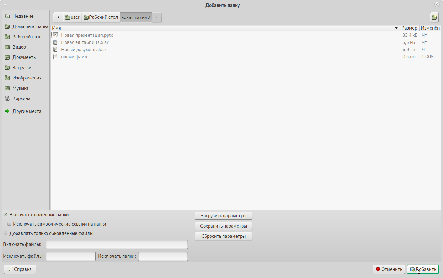Click Сохранить параметры button

coord(223,226)
